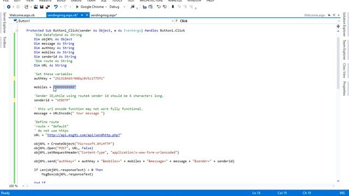Click the senderid "VEDOTP" string
349x196 pixels.
[x=63, y=100]
